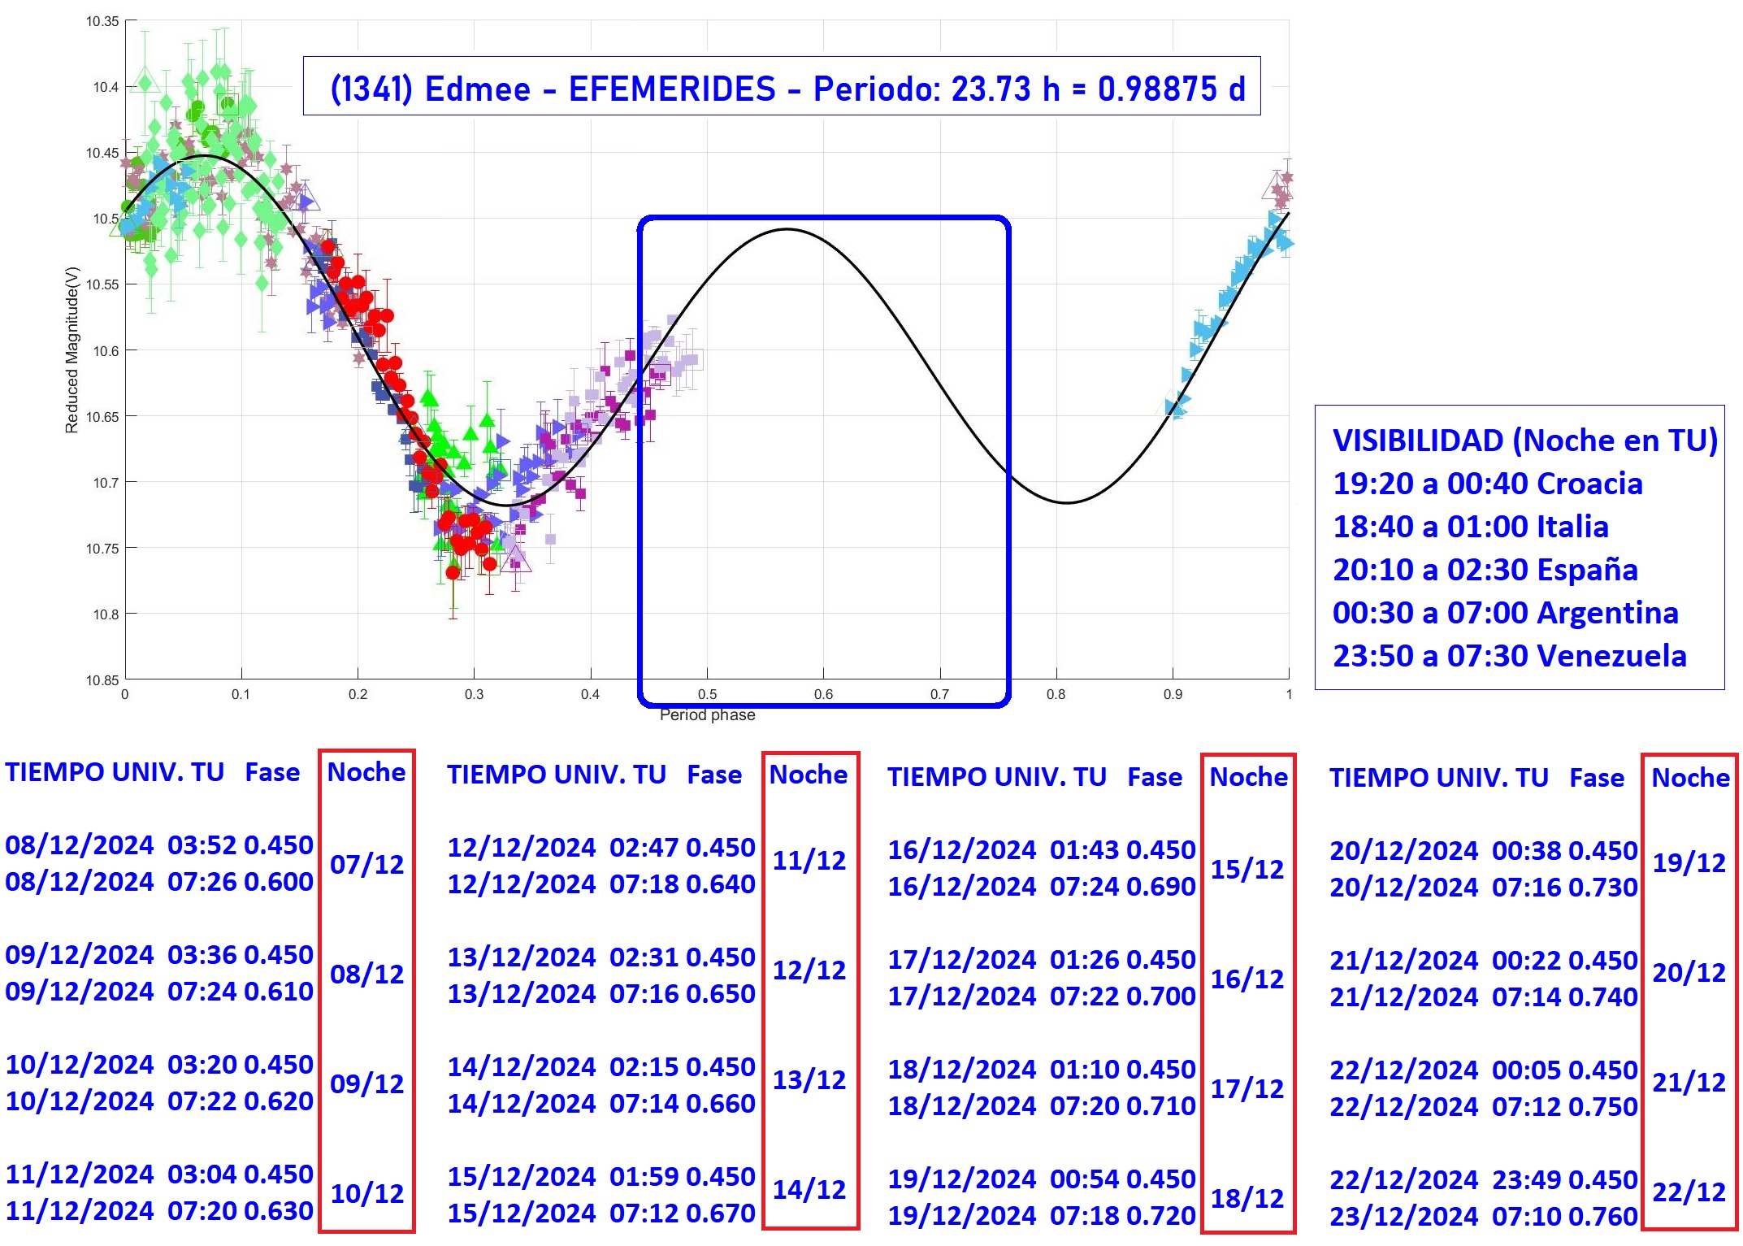
Task: Click the Noche value 13/12
Action: [809, 1079]
